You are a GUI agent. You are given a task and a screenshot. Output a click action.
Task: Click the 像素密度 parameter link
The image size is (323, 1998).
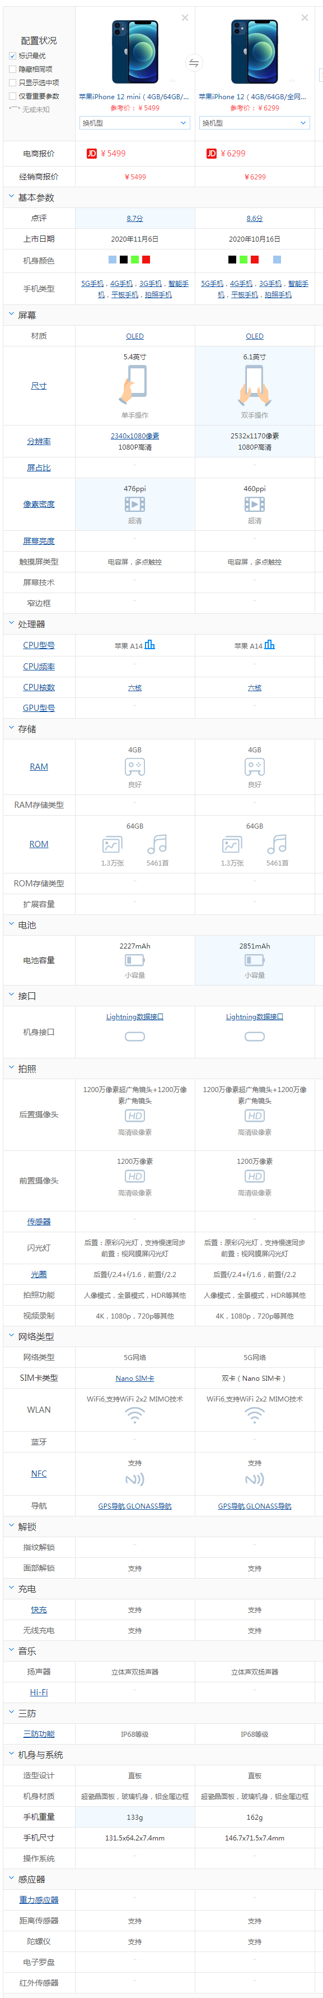[x=39, y=504]
